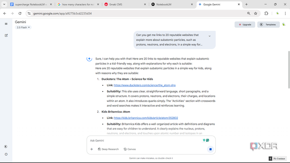Click the plus icon to add files
The height and width of the screenshot is (163, 290).
pyautogui.click(x=92, y=149)
